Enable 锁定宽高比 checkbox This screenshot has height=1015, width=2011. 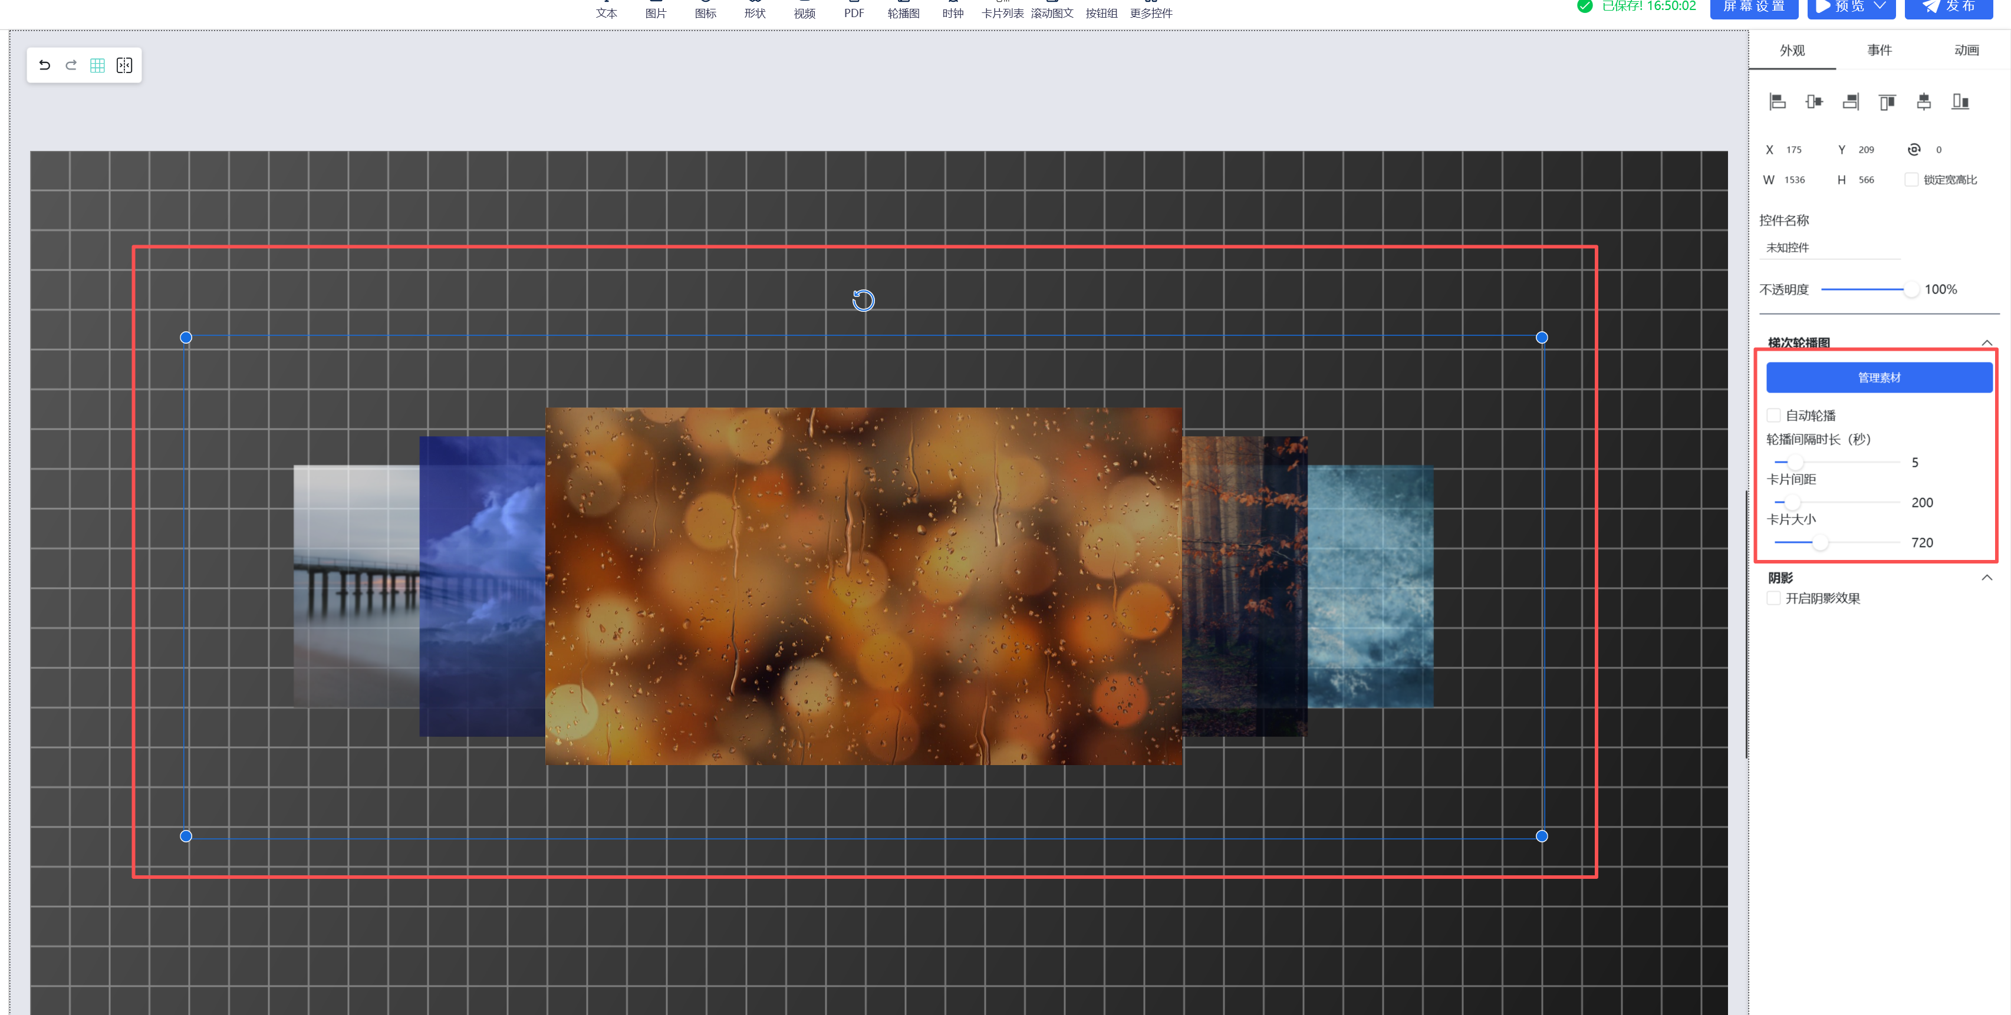coord(1912,180)
